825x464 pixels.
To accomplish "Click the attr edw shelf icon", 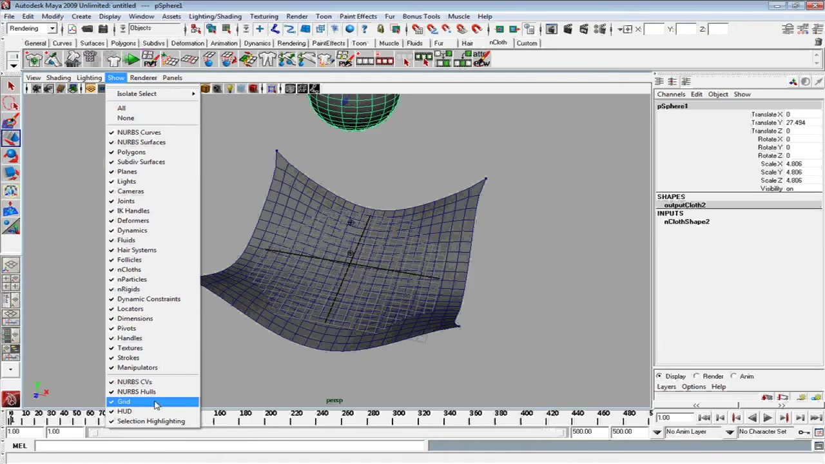I will click(x=481, y=59).
